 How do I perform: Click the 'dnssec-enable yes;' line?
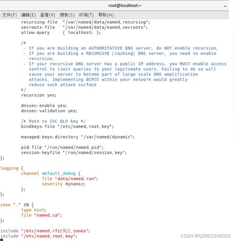pyautogui.click(x=44, y=106)
